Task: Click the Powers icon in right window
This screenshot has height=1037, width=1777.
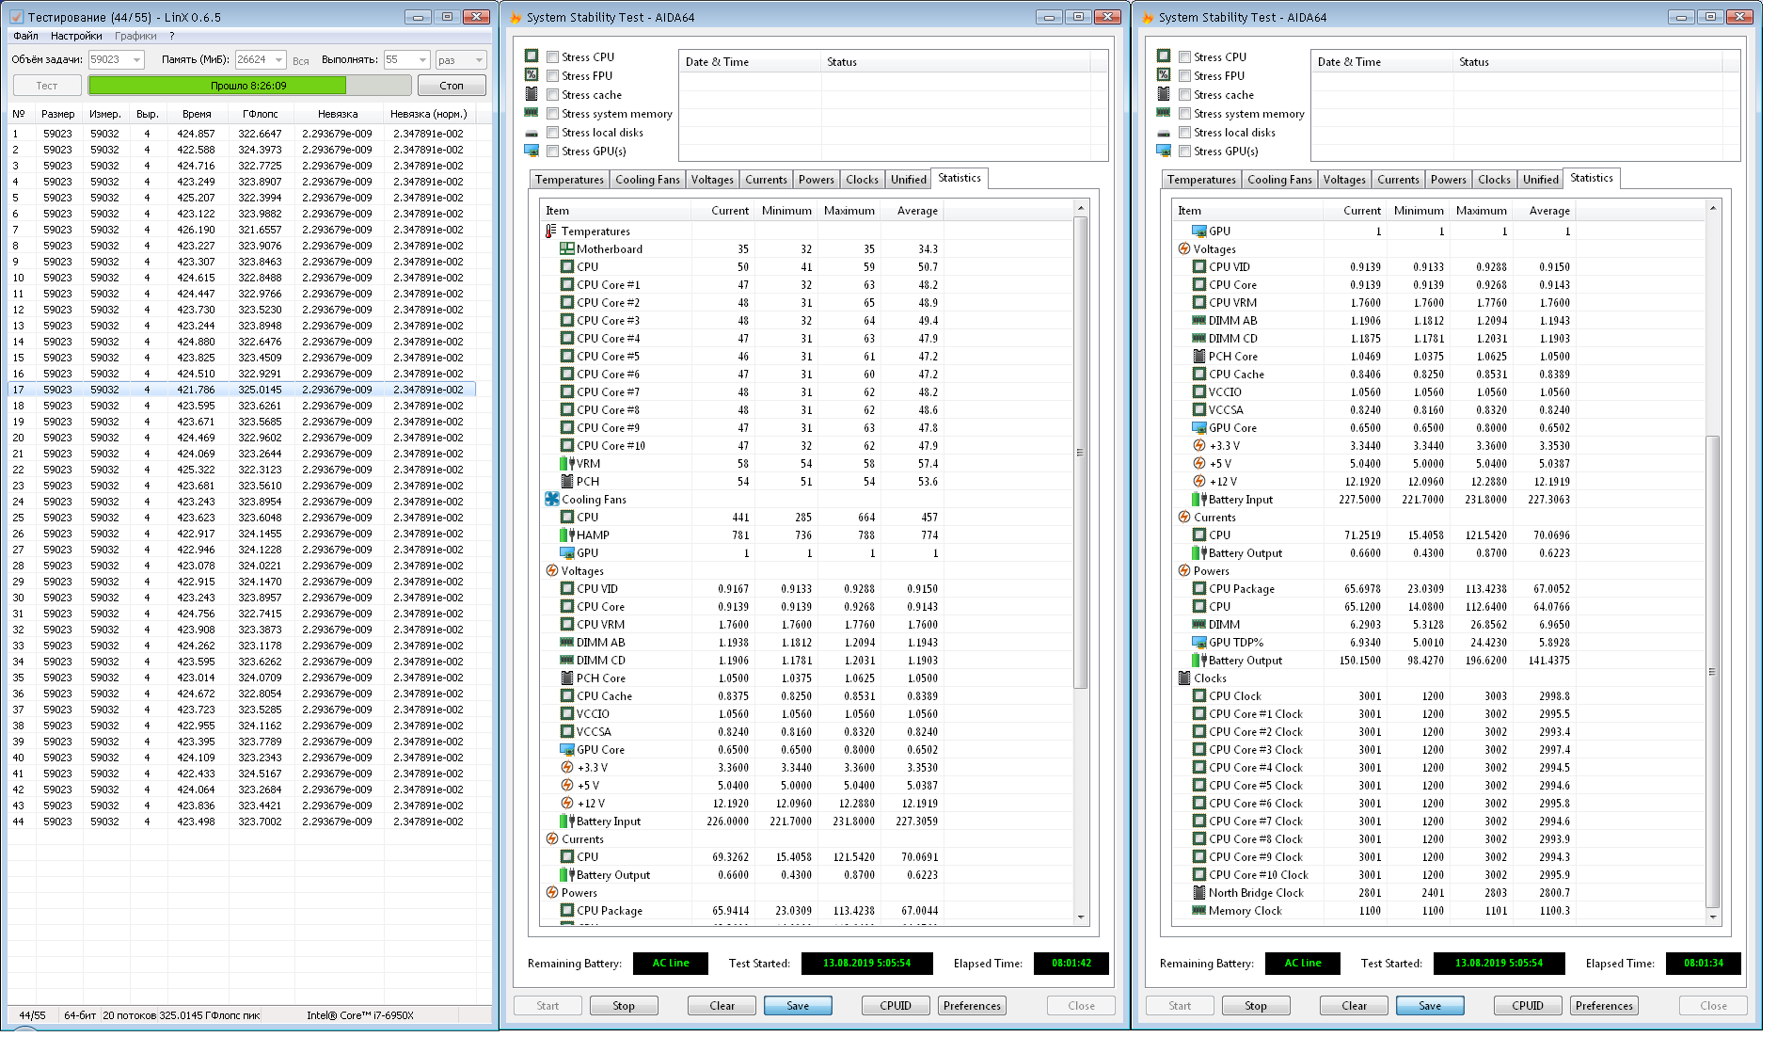Action: coord(1184,571)
